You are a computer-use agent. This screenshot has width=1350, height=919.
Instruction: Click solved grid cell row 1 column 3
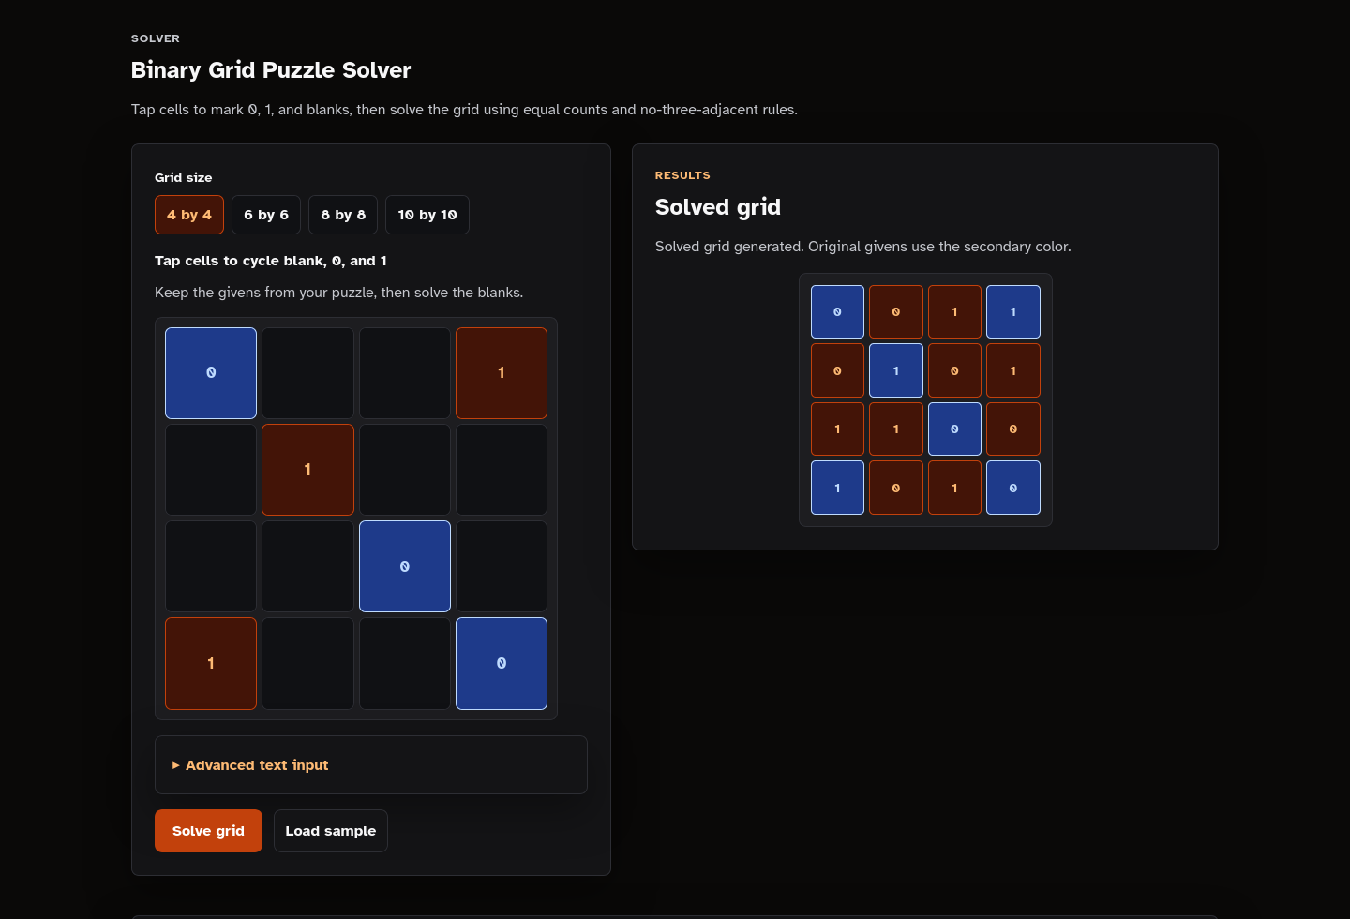click(x=954, y=311)
